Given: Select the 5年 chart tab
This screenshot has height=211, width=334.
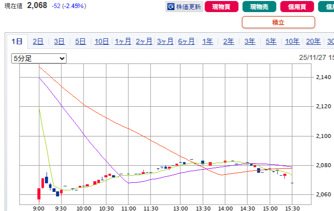Looking at the screenshot, I should (271, 42).
